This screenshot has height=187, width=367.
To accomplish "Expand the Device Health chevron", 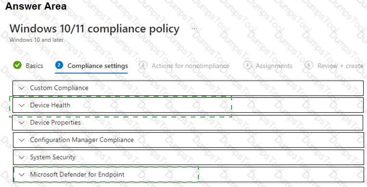I will pos(22,105).
